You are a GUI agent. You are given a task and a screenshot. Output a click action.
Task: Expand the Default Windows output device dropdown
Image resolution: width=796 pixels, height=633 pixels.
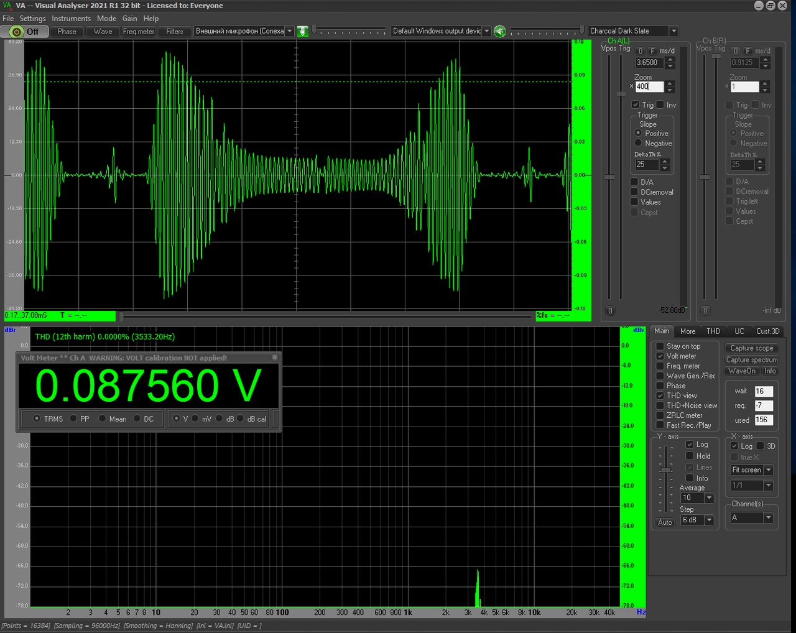pos(486,31)
